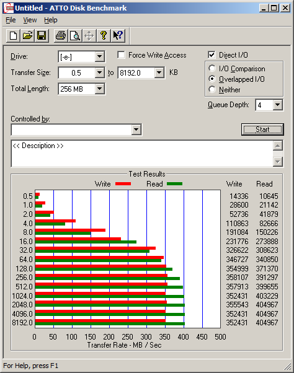The width and height of the screenshot is (294, 373).
Task: Open the View menu
Action: (30, 20)
